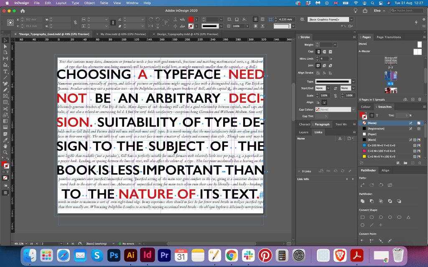This screenshot has width=428, height=267.
Task: Open the Basic Graphics Frame style dropdown
Action: point(351,19)
